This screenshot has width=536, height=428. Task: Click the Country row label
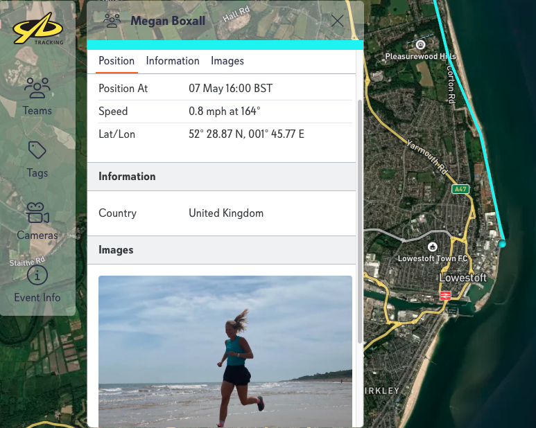click(x=118, y=213)
